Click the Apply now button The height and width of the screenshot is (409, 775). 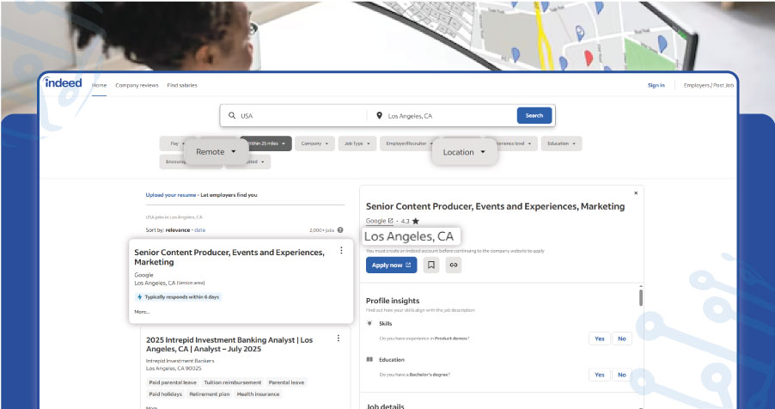pos(392,266)
